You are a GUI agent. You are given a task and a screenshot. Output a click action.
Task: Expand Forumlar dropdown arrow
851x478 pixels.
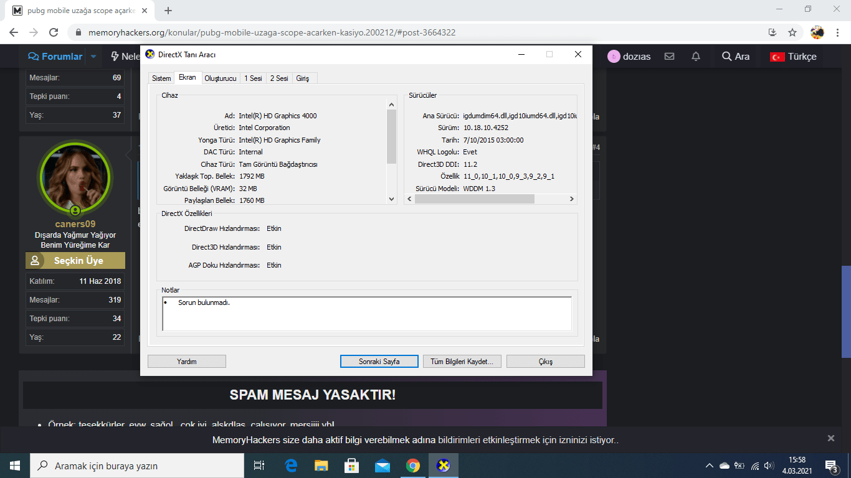click(93, 56)
